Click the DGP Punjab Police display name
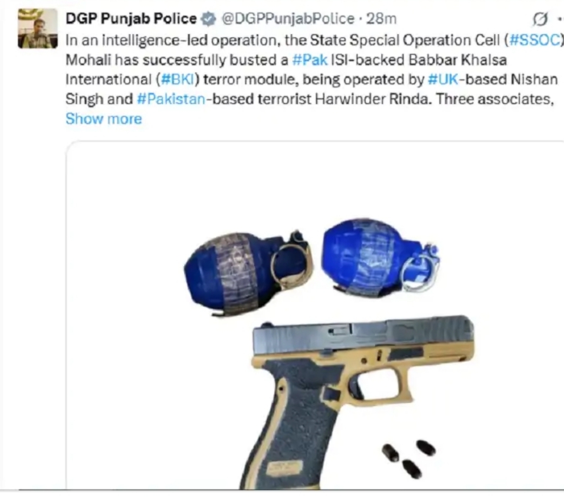Image resolution: width=564 pixels, height=498 pixels. tap(131, 19)
